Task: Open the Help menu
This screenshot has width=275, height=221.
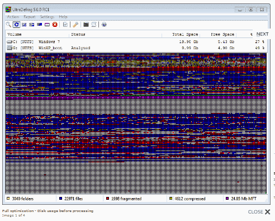Action: click(x=63, y=17)
